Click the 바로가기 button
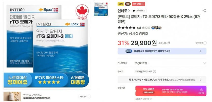 [84, 96]
